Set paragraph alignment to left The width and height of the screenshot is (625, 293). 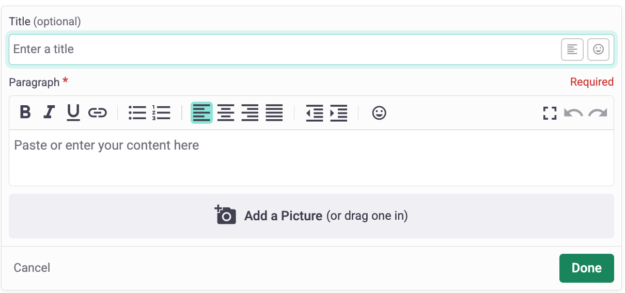[201, 112]
